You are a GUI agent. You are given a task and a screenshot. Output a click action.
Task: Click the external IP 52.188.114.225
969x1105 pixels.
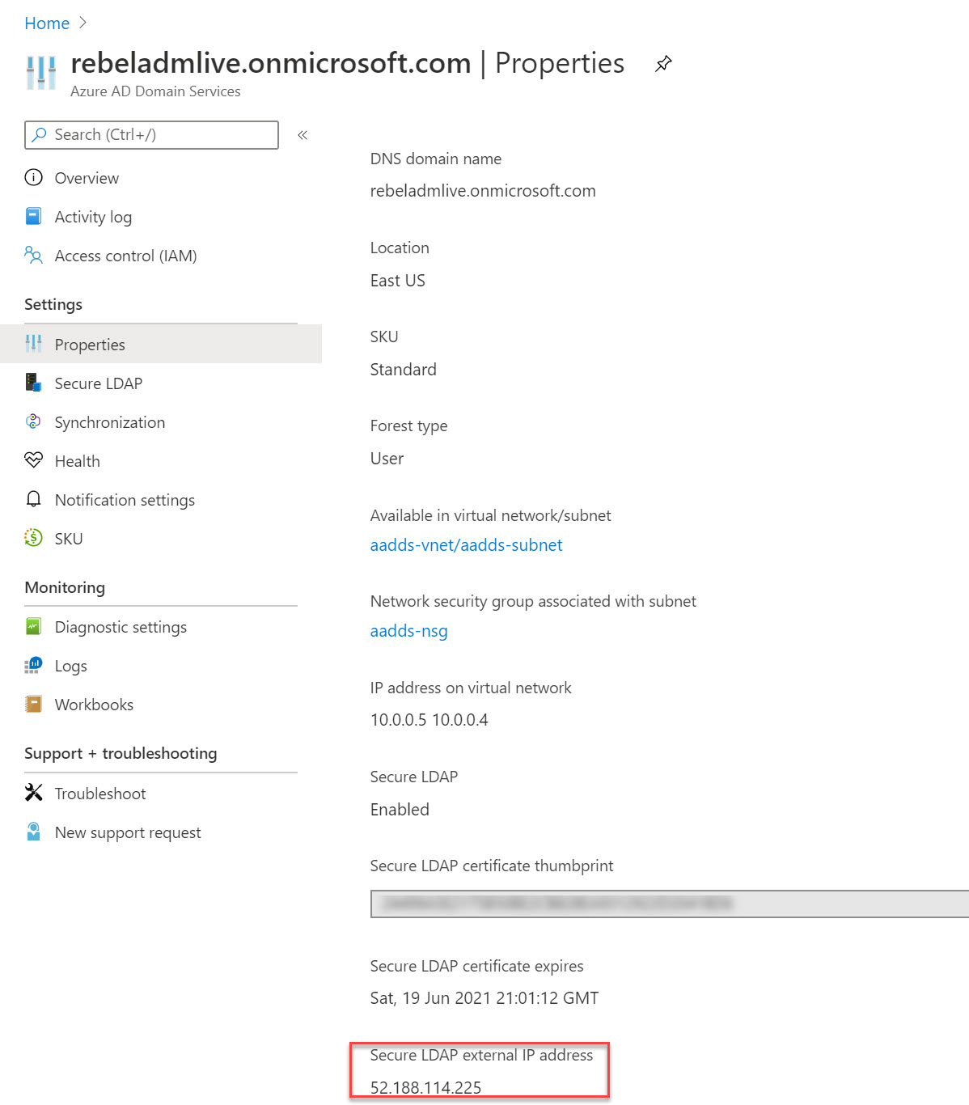(425, 1088)
